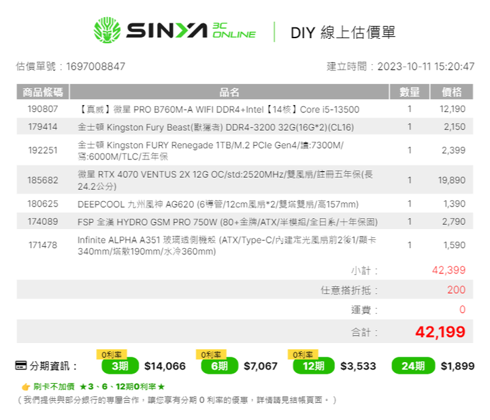
Task: Click the SINYA brand wordmark
Action: [x=167, y=31]
